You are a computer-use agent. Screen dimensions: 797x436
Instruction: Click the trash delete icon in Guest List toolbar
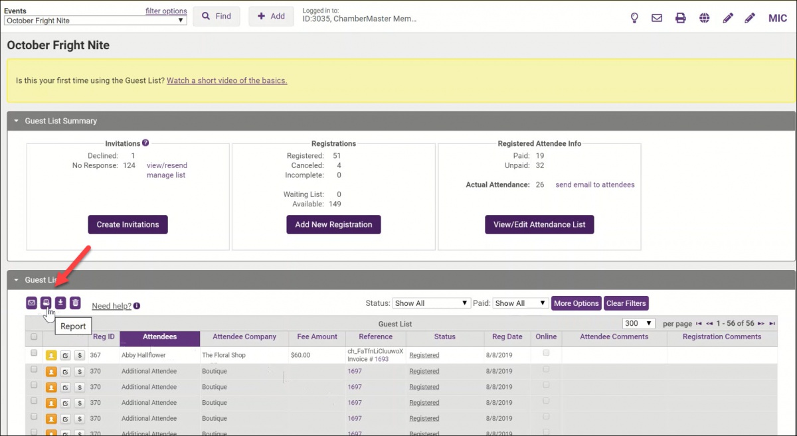(75, 303)
